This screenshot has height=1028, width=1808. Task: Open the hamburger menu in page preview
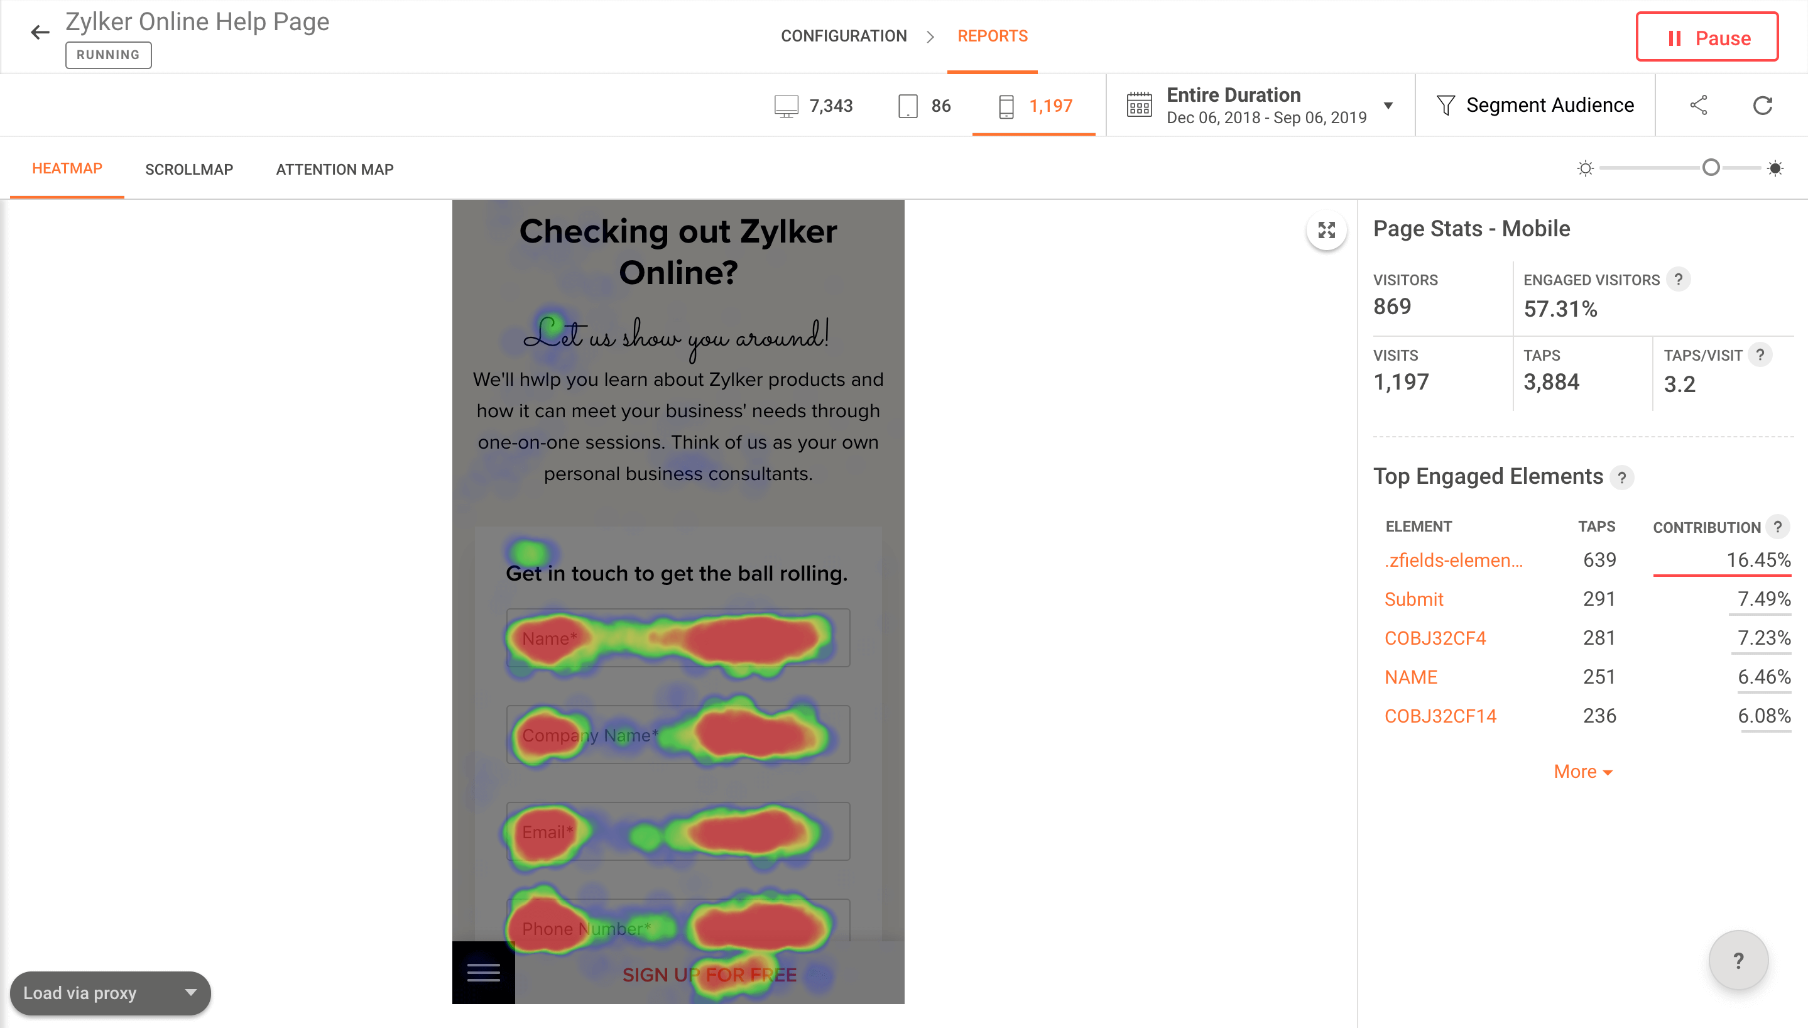click(x=483, y=972)
